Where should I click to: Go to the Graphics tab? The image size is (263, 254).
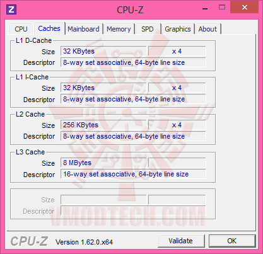[178, 29]
